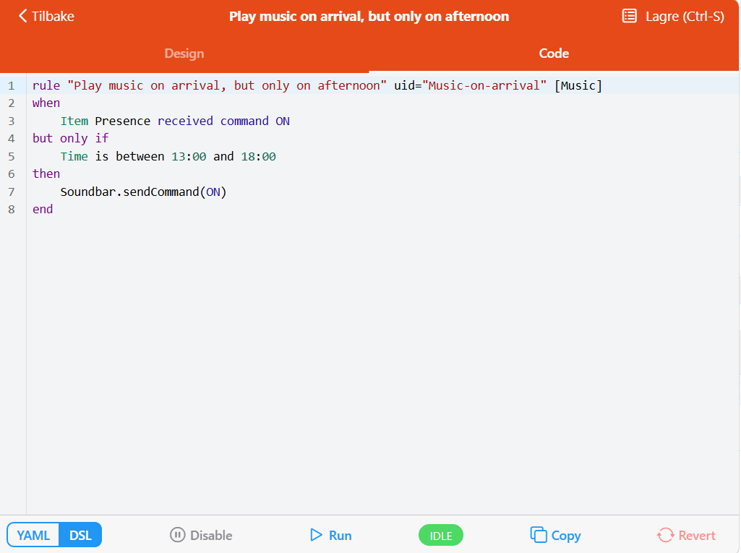This screenshot has height=553, width=741.
Task: Click uid string "Music-on-arrival"
Action: coord(484,85)
